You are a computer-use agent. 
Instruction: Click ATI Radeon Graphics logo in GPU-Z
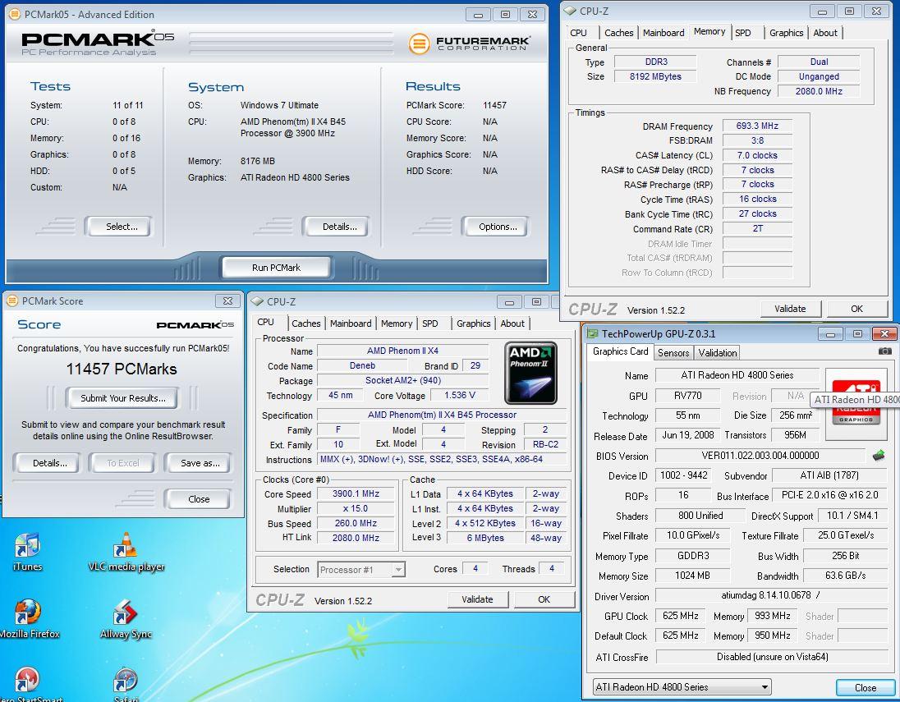click(x=856, y=404)
